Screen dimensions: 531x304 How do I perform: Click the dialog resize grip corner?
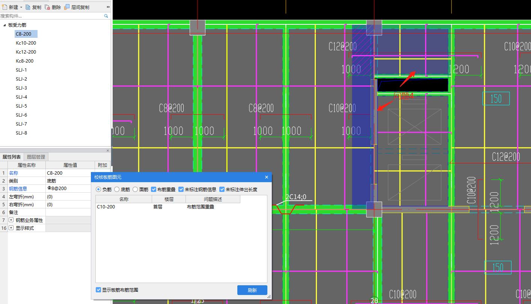point(269,297)
